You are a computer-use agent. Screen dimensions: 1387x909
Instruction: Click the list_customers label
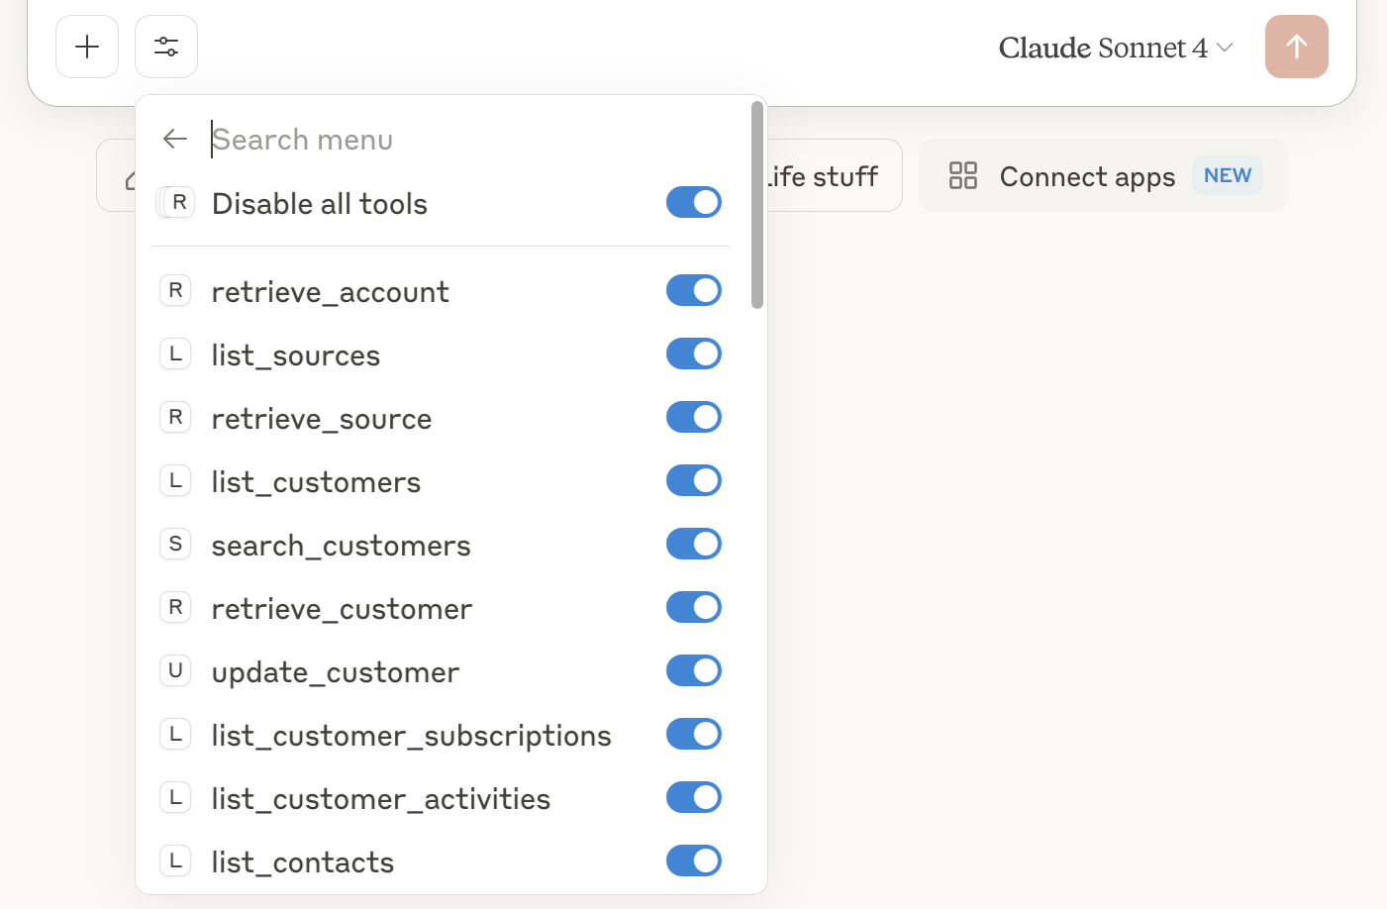pyautogui.click(x=316, y=481)
